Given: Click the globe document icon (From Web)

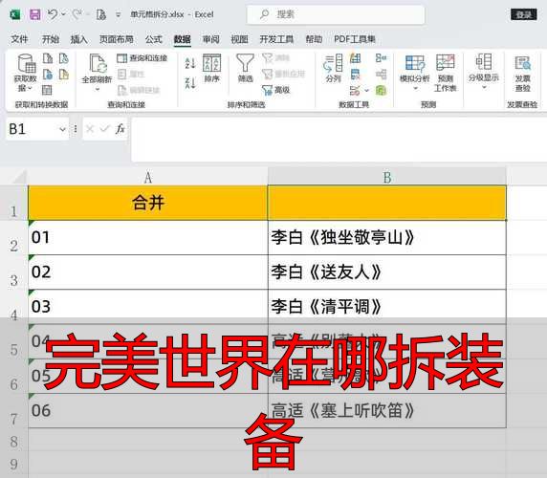Looking at the screenshot, I should point(48,75).
